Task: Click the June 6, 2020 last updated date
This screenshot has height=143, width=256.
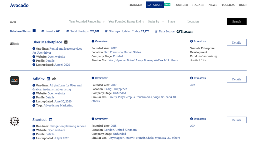Action: [x=62, y=65]
